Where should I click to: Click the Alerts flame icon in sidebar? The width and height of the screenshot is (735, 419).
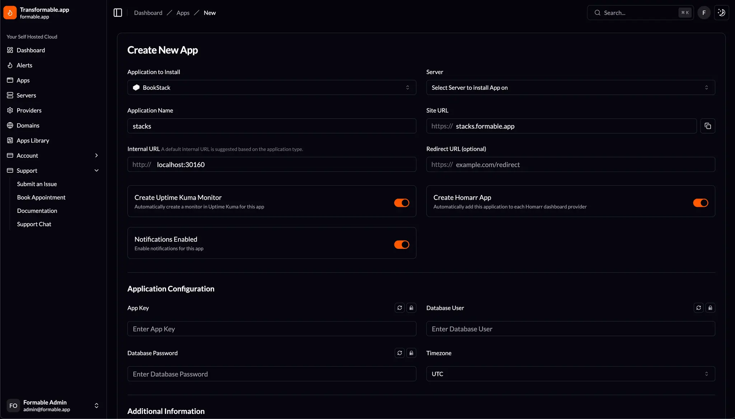tap(10, 65)
